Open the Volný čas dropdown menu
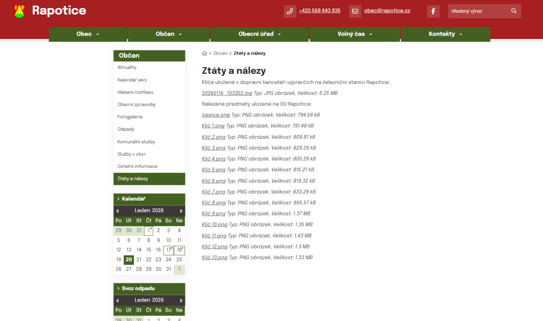The image size is (543, 321). click(355, 34)
